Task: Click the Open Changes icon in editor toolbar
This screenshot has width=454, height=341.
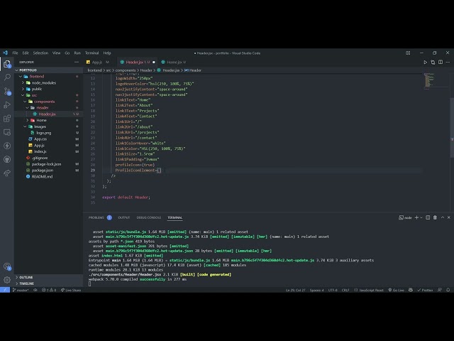Action: (x=433, y=62)
